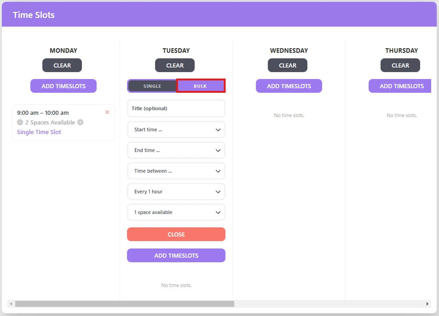Clear Wednesday's time slots
This screenshot has height=316, width=439.
[288, 65]
